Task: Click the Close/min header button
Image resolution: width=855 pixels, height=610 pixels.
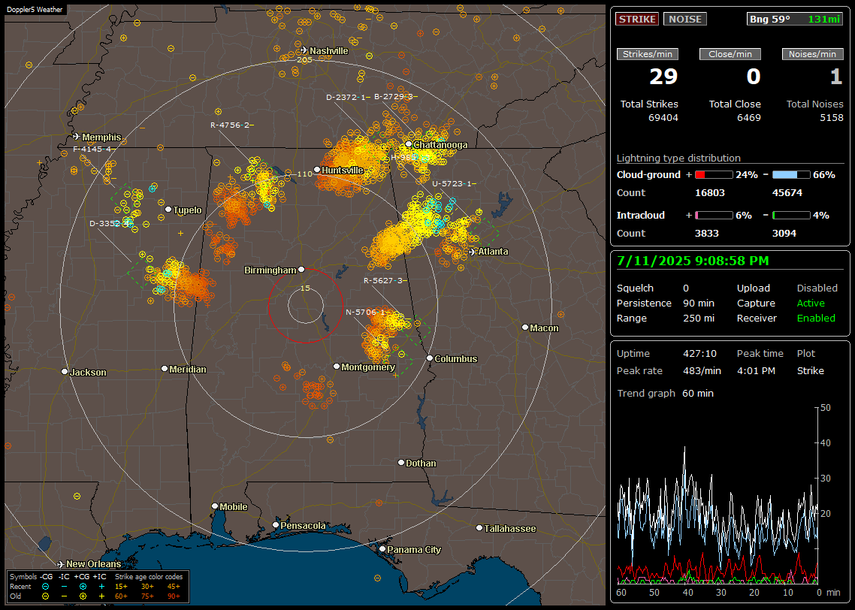Action: (x=730, y=54)
